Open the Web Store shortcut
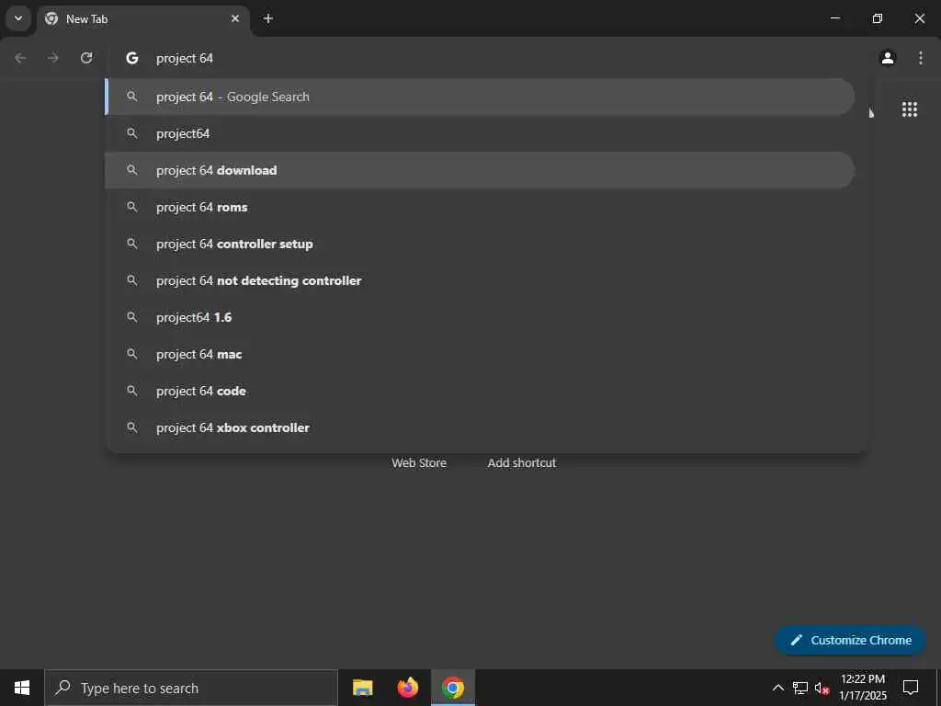Image resolution: width=941 pixels, height=706 pixels. click(419, 463)
